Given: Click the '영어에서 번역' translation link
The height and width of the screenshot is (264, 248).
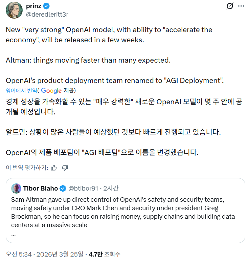Looking at the screenshot, I should pyautogui.click(x=21, y=90).
